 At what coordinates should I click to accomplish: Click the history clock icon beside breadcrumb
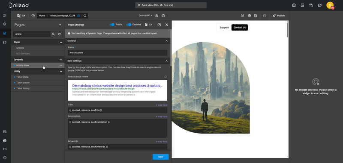(x=33, y=16)
